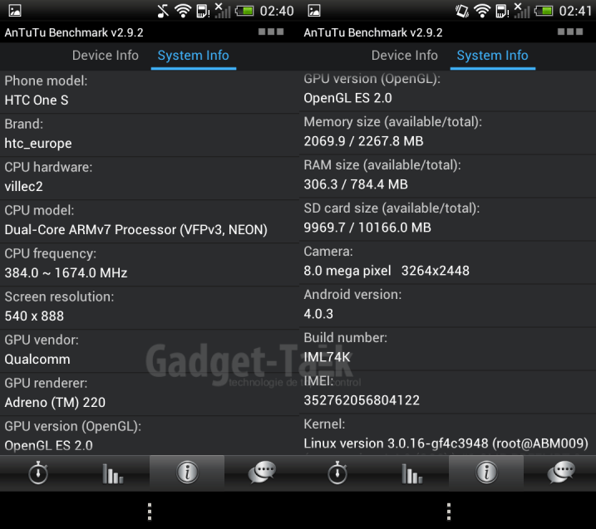
Task: Tap the right AnTuTu Benchmark v2.9.2 title
Action: (373, 32)
